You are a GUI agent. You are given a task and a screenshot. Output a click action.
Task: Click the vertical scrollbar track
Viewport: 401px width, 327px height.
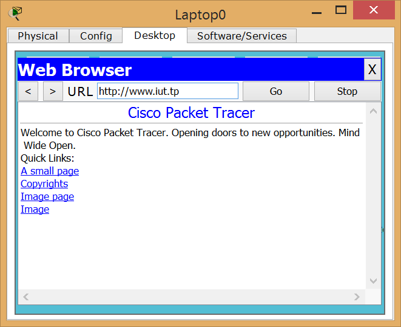click(x=373, y=196)
